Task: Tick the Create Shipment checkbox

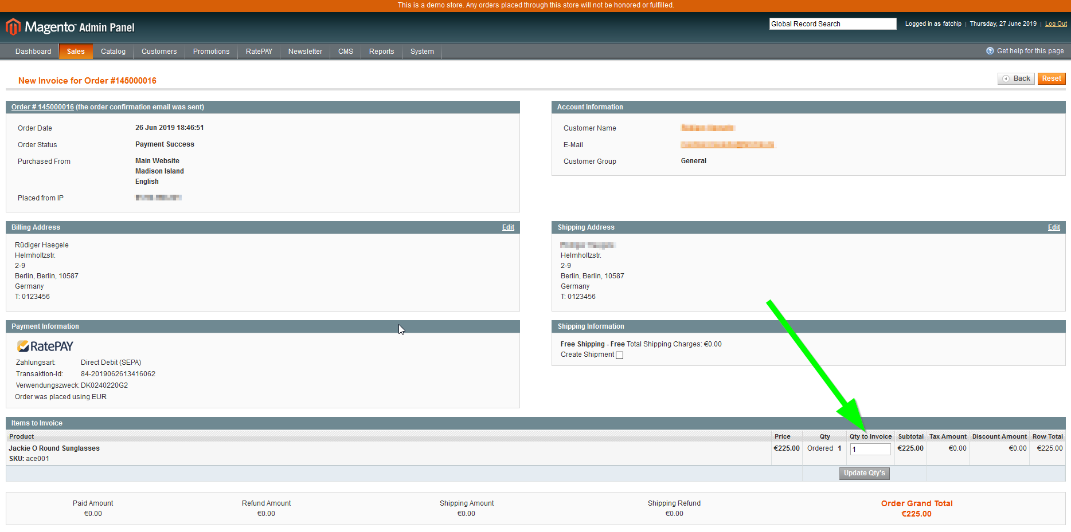Action: (x=619, y=355)
